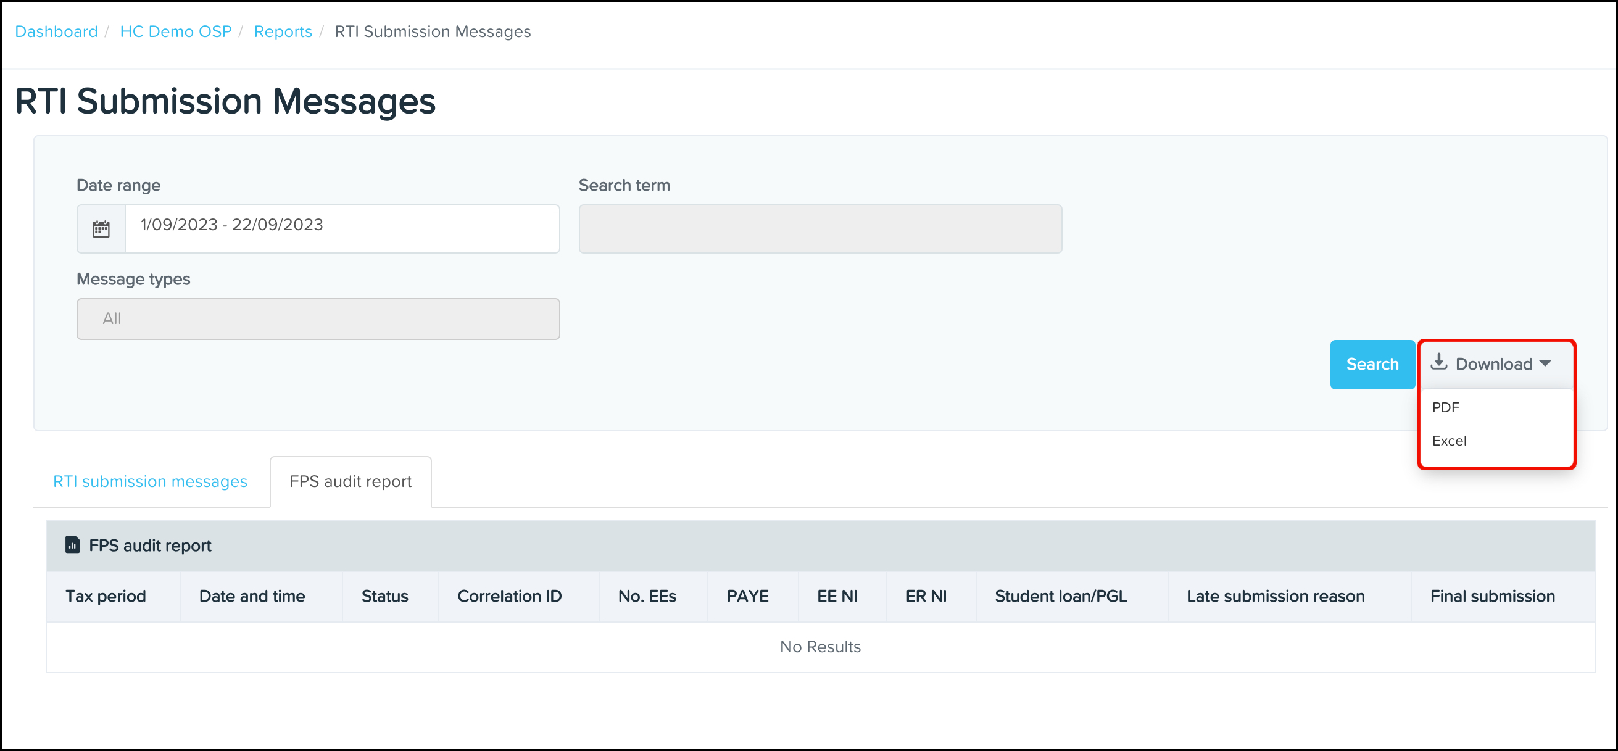The height and width of the screenshot is (751, 1618).
Task: Open the Message types dropdown showing All
Action: pos(318,318)
